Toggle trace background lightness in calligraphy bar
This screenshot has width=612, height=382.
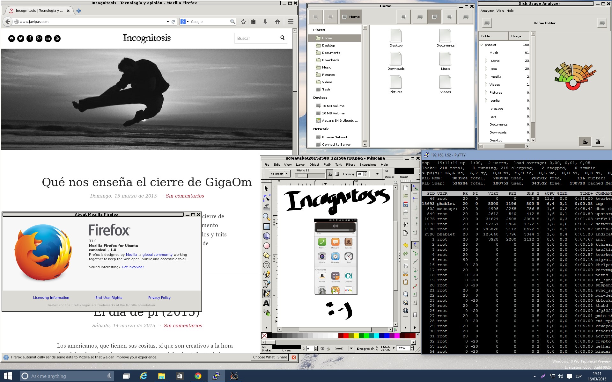337,174
